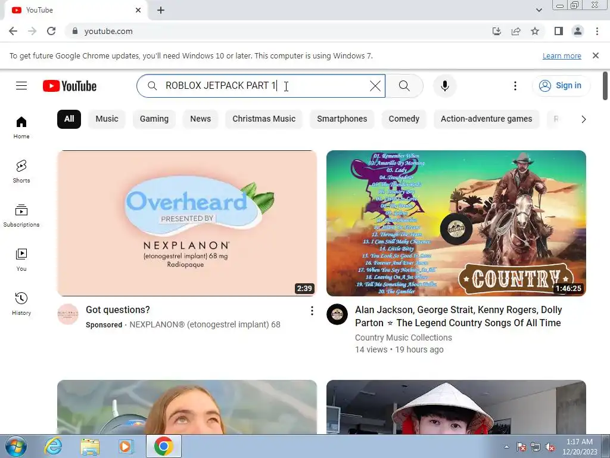Open the Alan Jackson country songs video title
Viewport: 610px width, 458px height.
pos(458,316)
